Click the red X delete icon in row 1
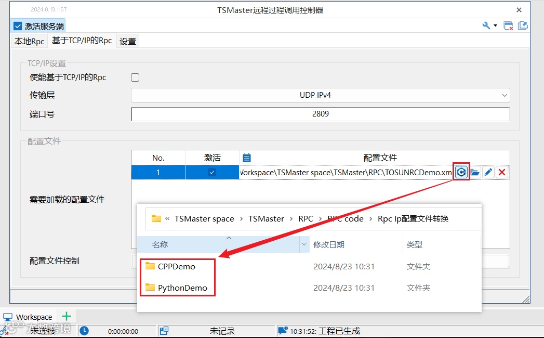 tap(502, 172)
